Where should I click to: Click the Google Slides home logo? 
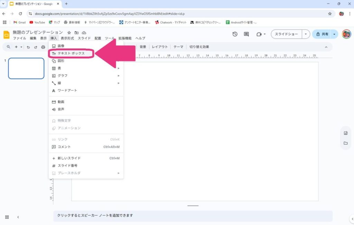(x=6, y=35)
